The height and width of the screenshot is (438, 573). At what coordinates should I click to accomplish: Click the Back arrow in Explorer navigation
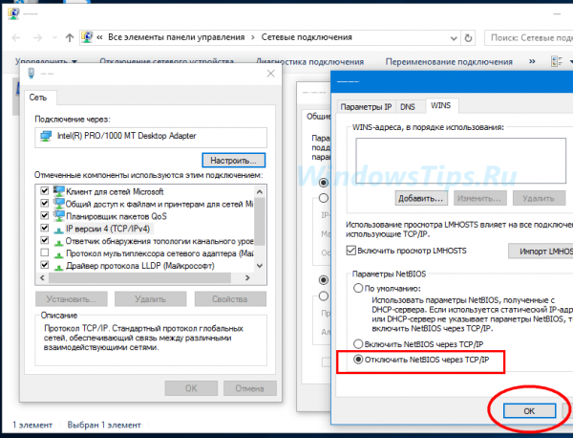[16, 37]
